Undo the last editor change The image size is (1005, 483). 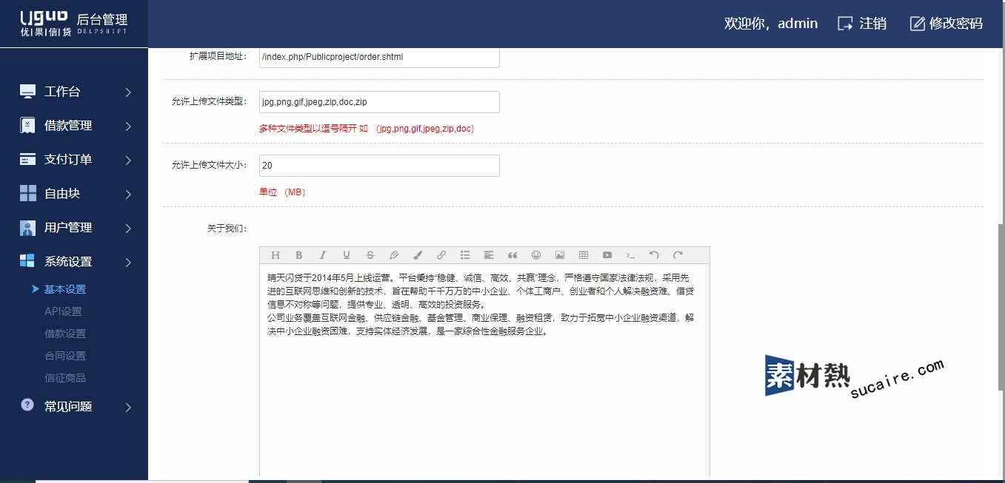(654, 255)
